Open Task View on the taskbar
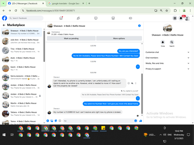The image size is (194, 145). 12,135
